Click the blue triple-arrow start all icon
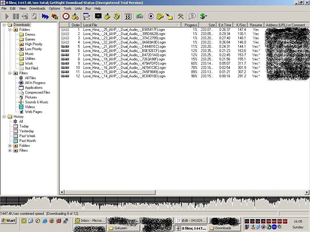The width and height of the screenshot is (310, 232). [x=45, y=16]
